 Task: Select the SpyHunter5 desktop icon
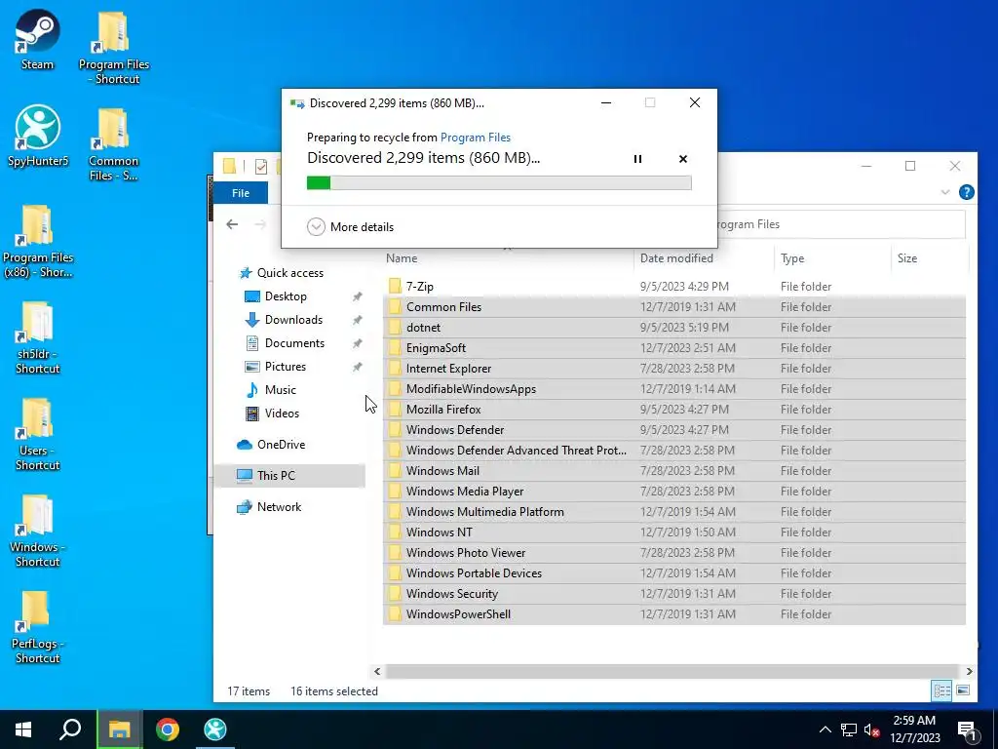tap(38, 136)
